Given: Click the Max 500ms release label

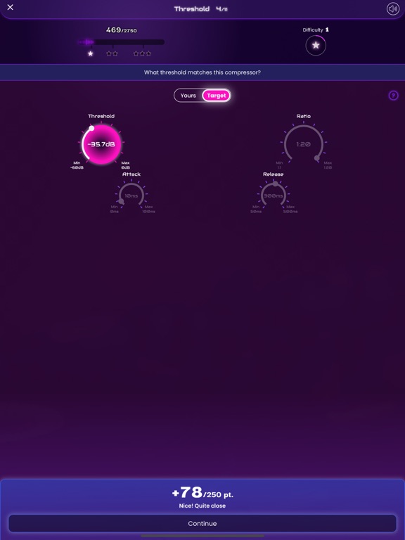Looking at the screenshot, I should [x=290, y=210].
